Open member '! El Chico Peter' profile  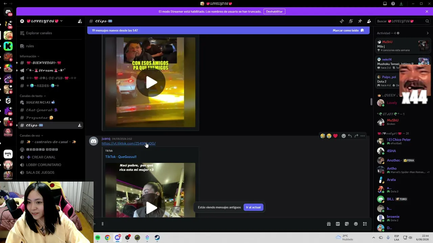[403, 141]
